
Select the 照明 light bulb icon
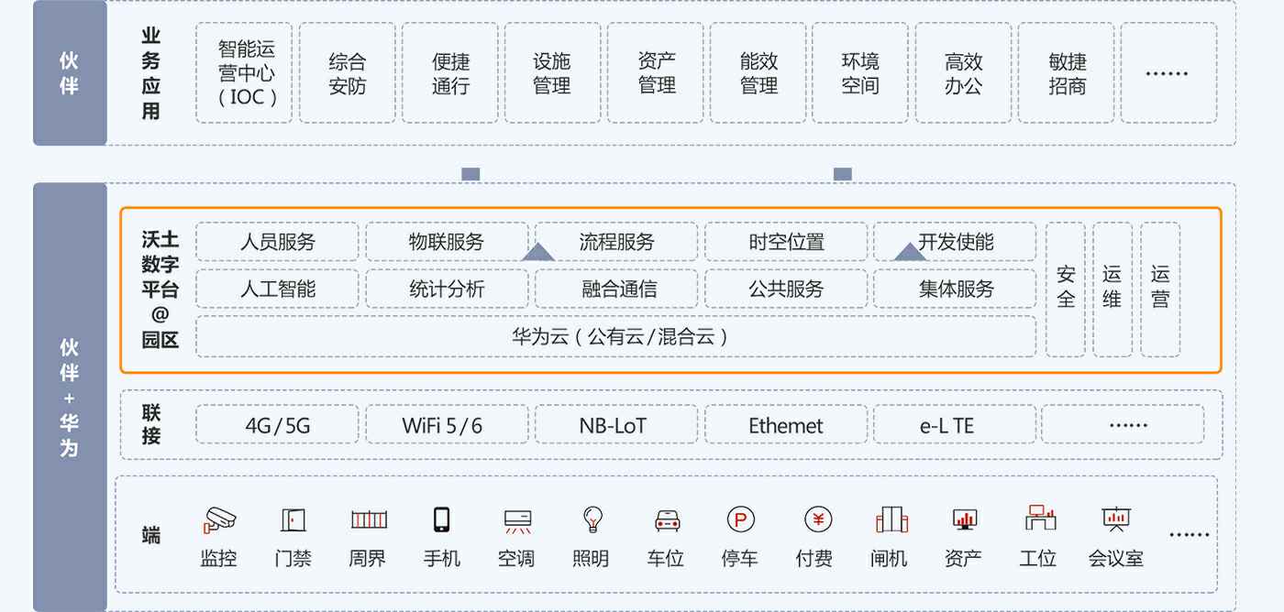coord(592,519)
